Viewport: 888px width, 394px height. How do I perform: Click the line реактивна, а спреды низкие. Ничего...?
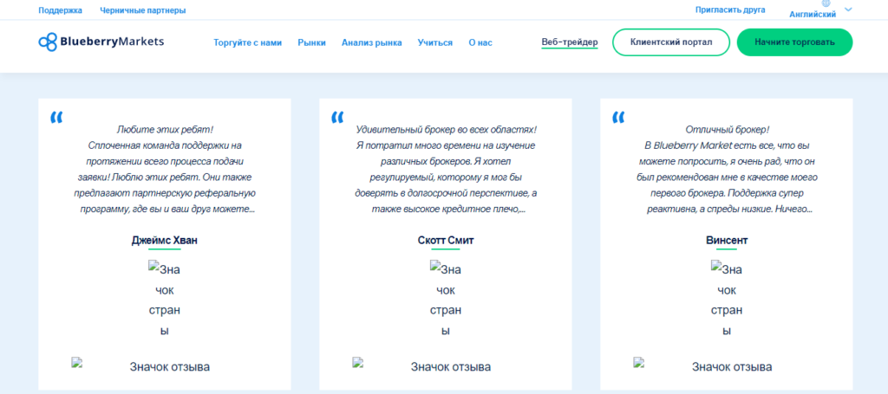coord(728,210)
